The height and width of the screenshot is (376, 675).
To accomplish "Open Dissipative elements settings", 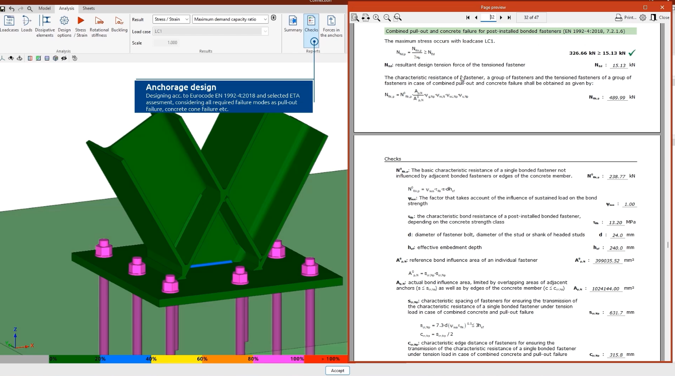I will 45,26.
